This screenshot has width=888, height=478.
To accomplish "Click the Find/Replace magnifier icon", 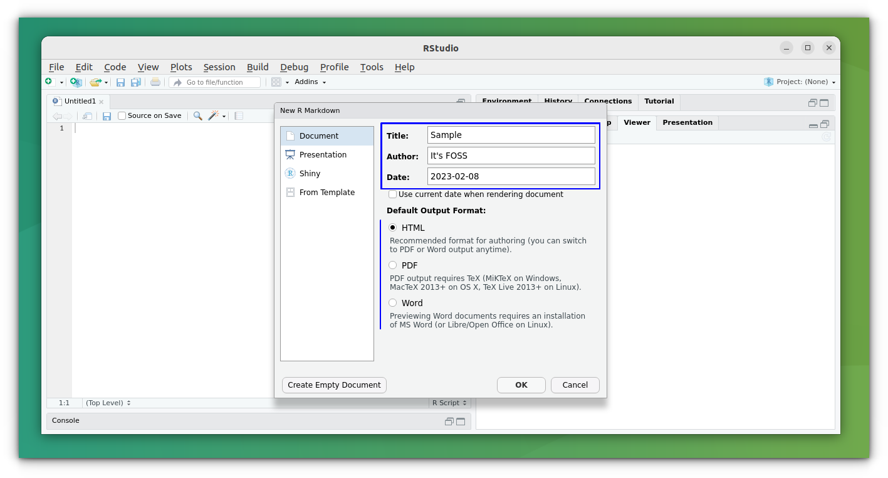I will point(197,116).
